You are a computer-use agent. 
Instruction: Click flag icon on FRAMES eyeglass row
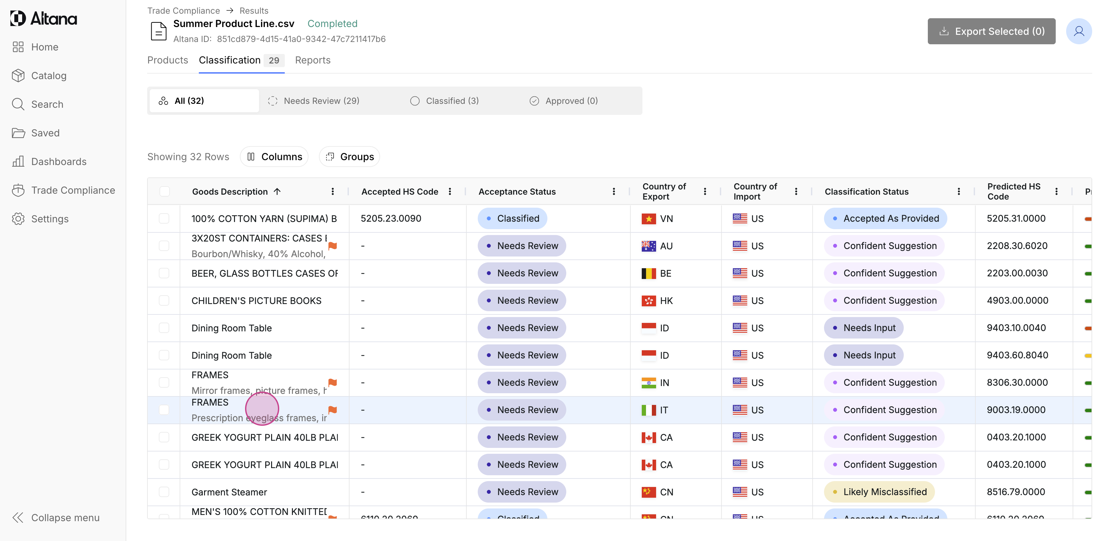332,409
